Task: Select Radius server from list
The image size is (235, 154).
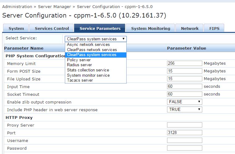Action: (x=79, y=65)
